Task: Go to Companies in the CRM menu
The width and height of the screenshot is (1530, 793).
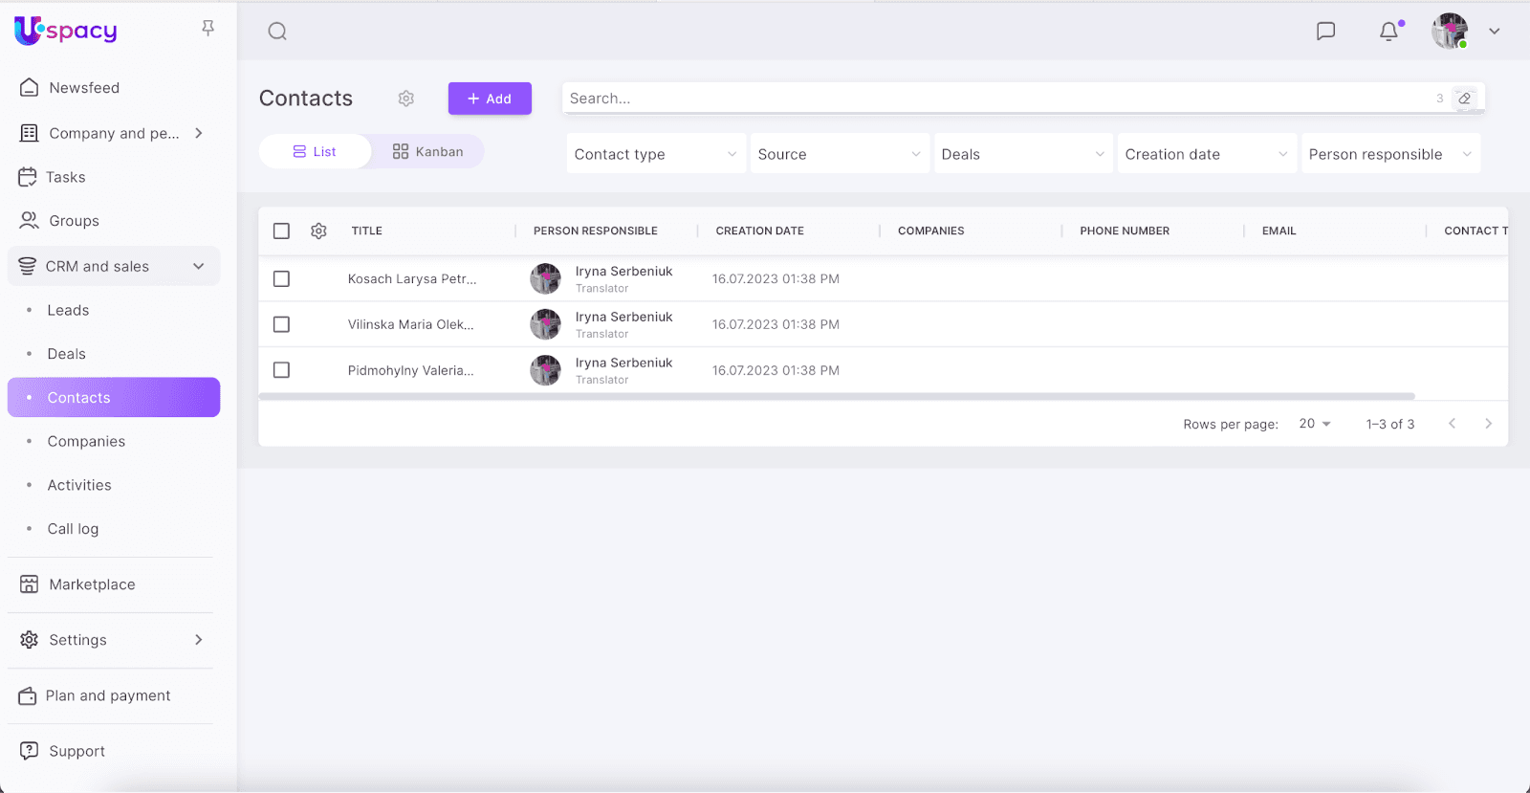Action: pyautogui.click(x=86, y=442)
